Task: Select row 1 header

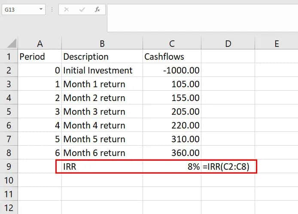Action: [x=9, y=56]
